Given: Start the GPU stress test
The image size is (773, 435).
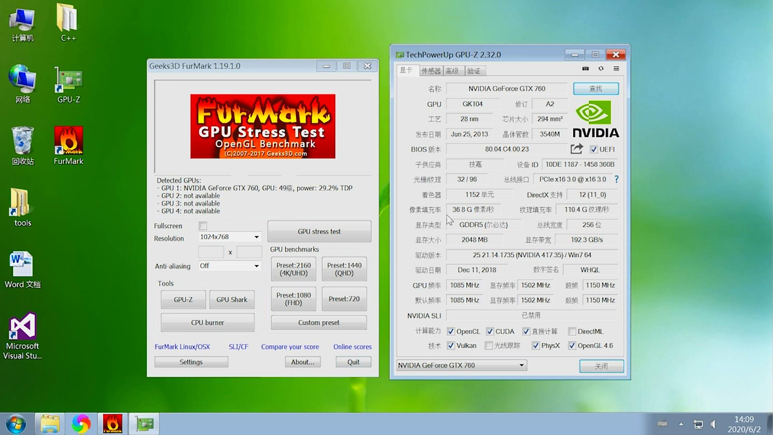Looking at the screenshot, I should [x=319, y=232].
